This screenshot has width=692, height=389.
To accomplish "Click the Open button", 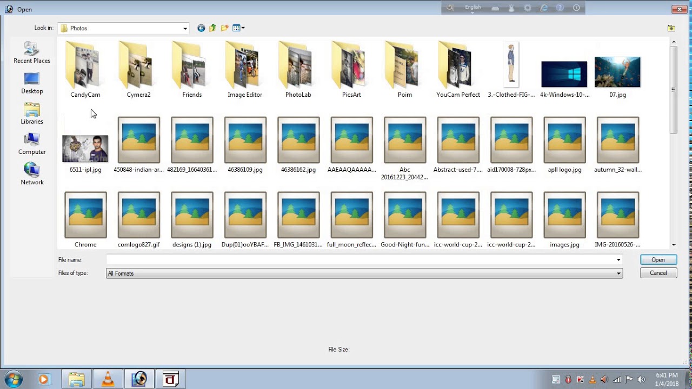I will tap(658, 260).
